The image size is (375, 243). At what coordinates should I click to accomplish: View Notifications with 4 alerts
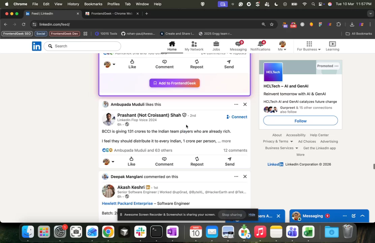click(260, 46)
